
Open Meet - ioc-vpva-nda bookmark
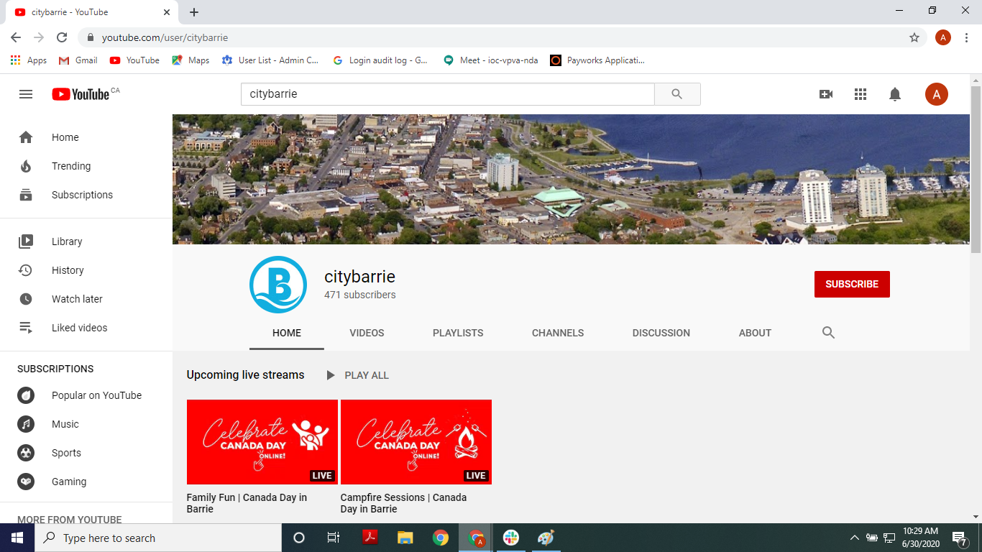pyautogui.click(x=491, y=60)
